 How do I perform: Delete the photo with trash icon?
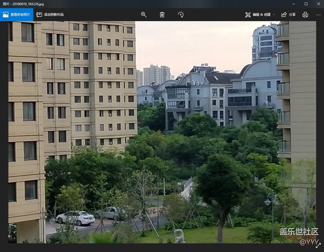point(162,14)
